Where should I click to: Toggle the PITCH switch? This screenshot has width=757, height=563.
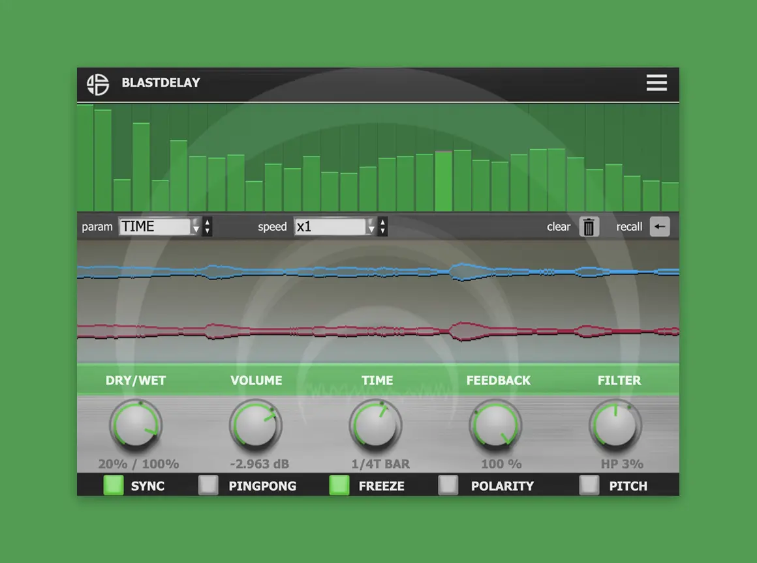(x=589, y=485)
